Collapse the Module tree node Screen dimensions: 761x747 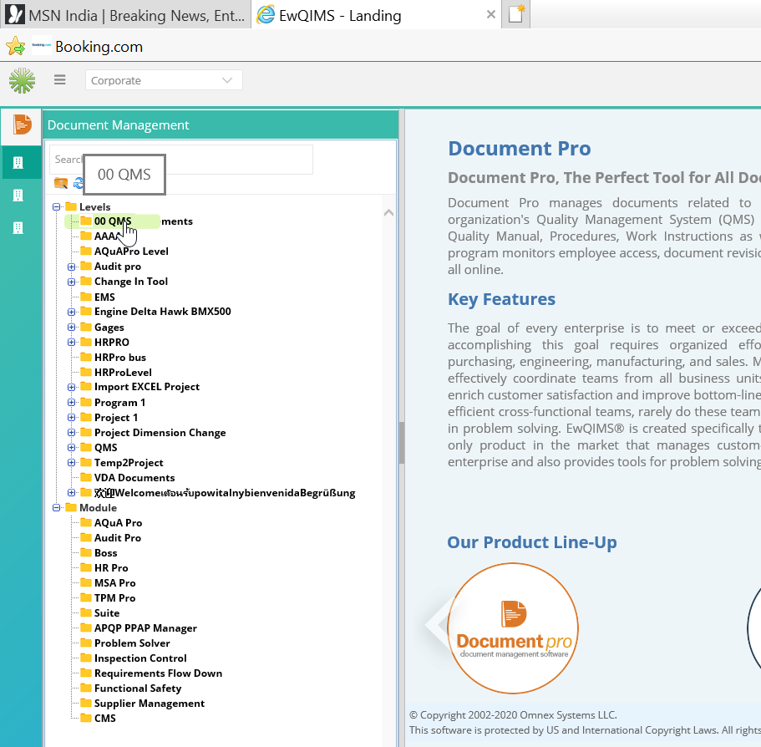[x=56, y=508]
